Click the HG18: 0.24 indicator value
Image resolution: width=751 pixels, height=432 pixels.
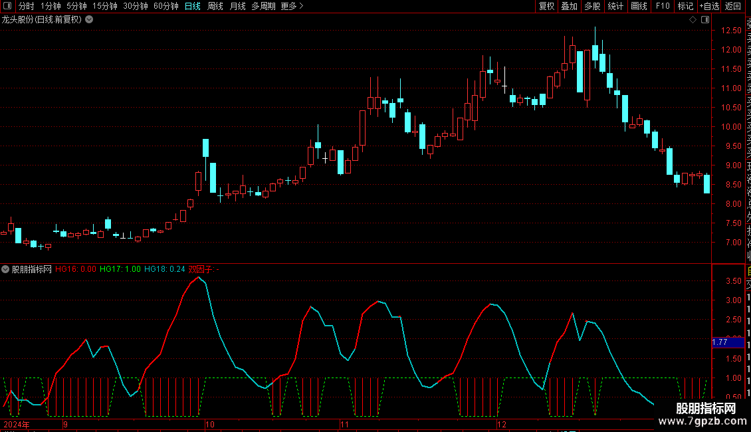165,269
